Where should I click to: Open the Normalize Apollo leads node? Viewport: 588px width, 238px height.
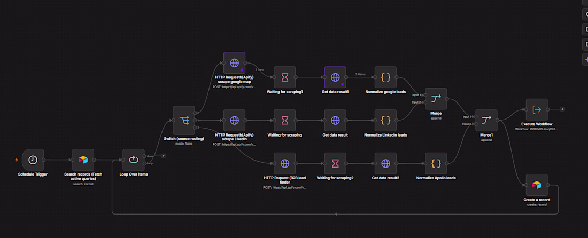436,163
